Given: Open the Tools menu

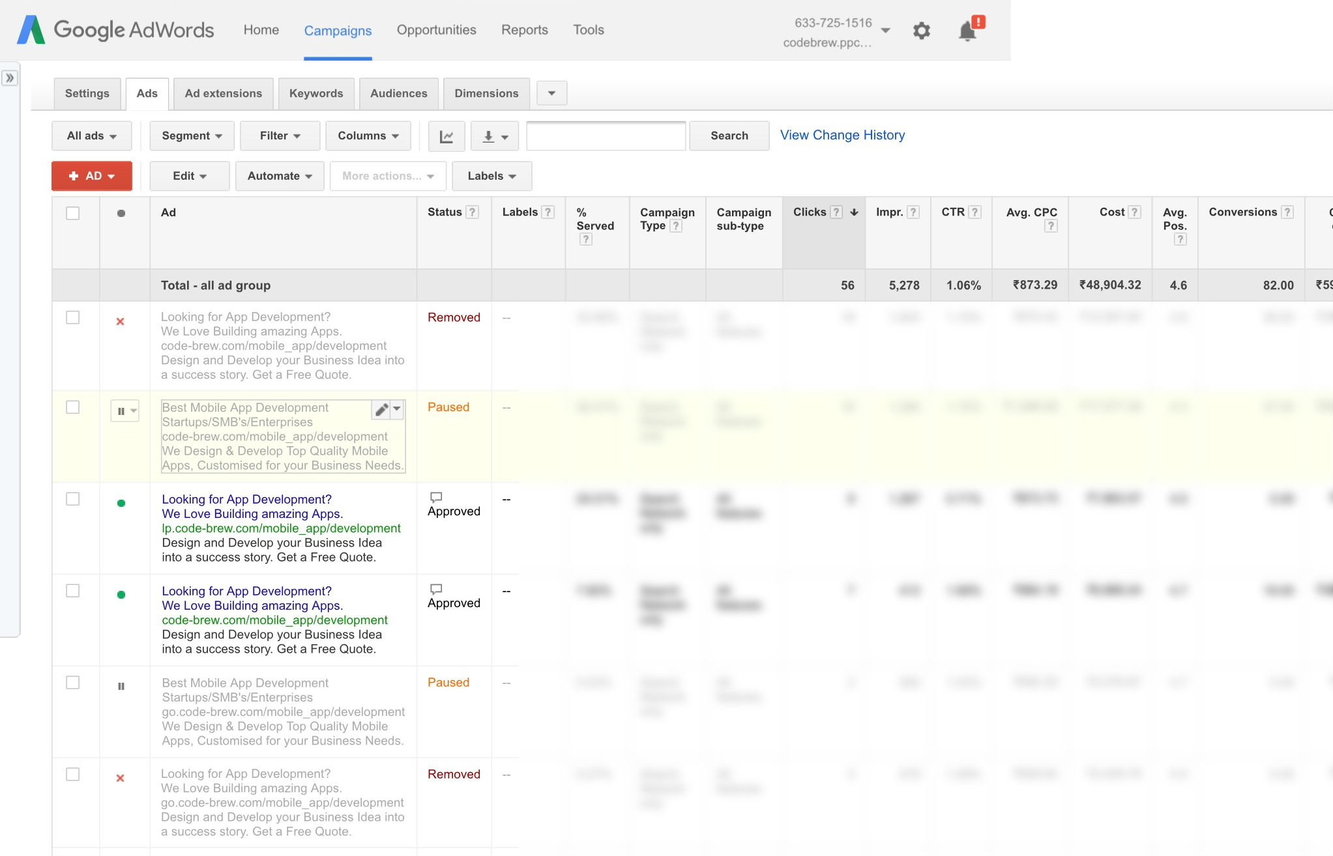Looking at the screenshot, I should tap(589, 30).
